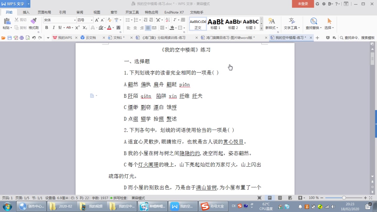Open font color dropdown arrow
This screenshot has width=377, height=212.
point(113,28)
